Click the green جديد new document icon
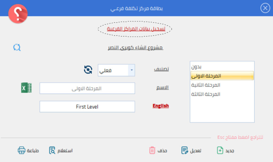Screen dimensions: 273x162 (x=220, y=150)
